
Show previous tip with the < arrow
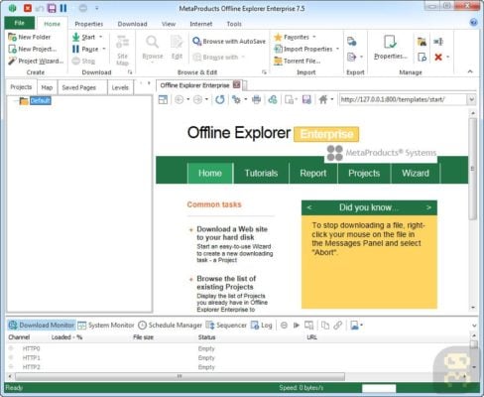(309, 207)
